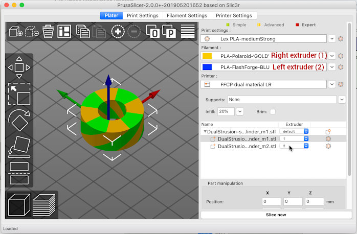
Task: Click the Extruder column header
Action: point(294,124)
